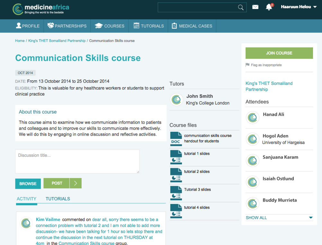Viewport: 322px width, 245px height.
Task: Open Kim Vailme's profile link
Action: [x=48, y=220]
